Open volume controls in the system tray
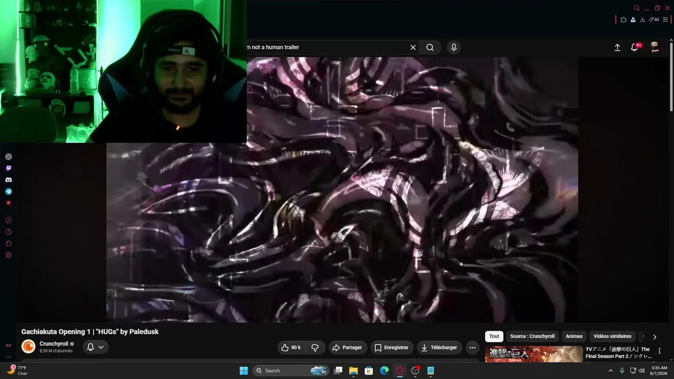 (641, 371)
